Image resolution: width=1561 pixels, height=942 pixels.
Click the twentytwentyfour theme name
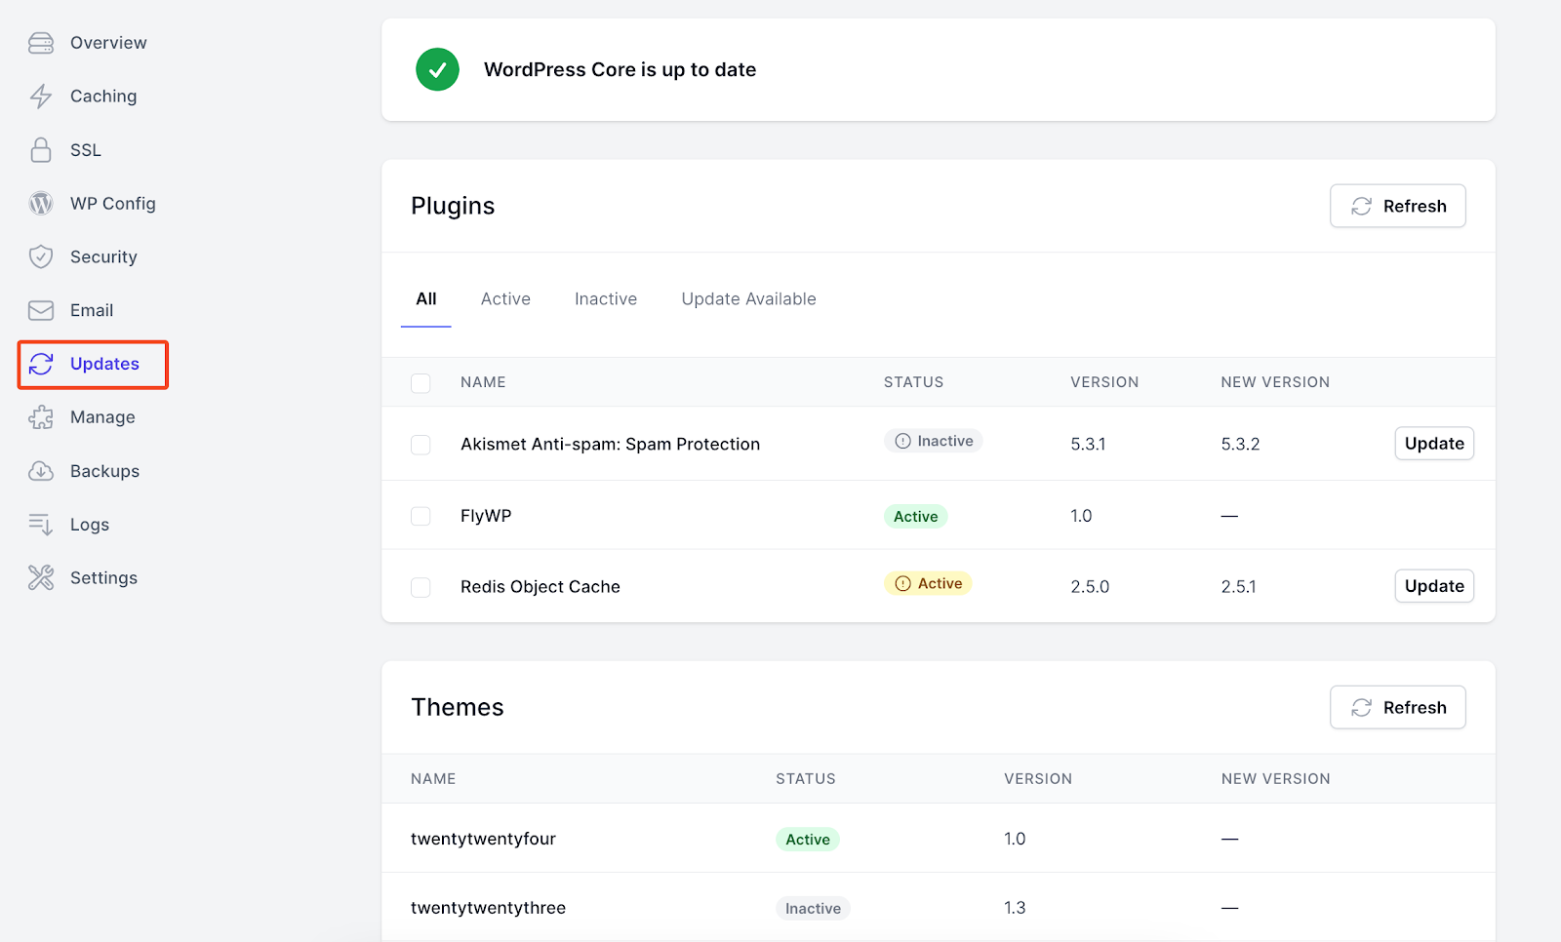[483, 839]
